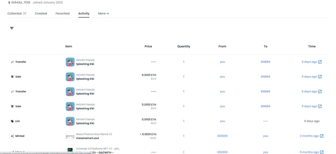Open HAVAH Friends collection in List row
The width and height of the screenshot is (336, 154).
(x=85, y=119)
